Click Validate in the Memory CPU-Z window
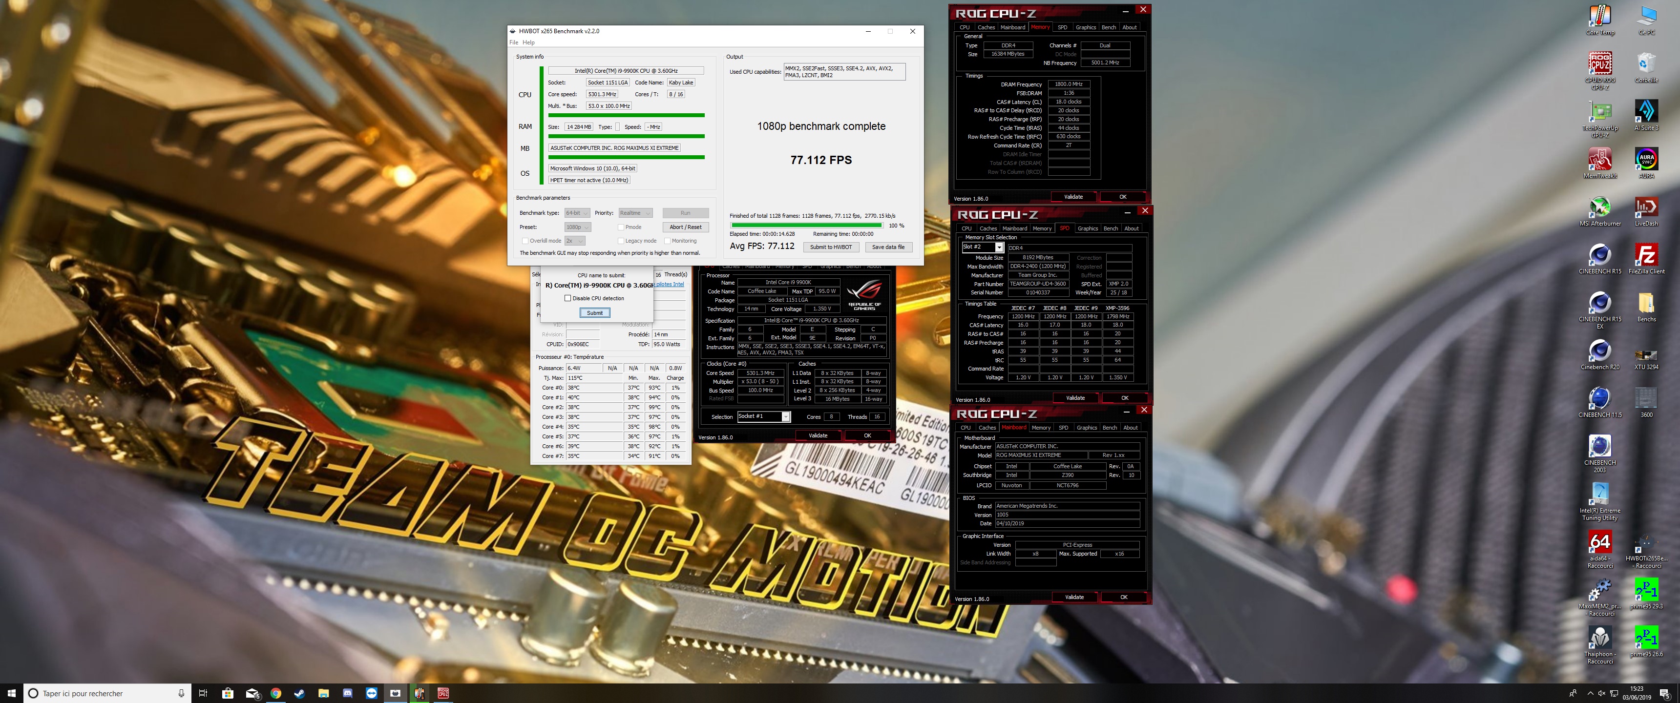The image size is (1680, 703). (1073, 197)
